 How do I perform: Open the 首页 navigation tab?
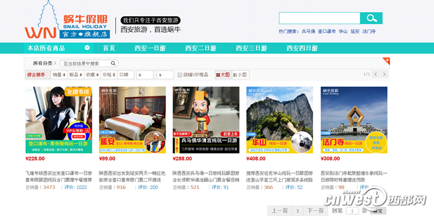point(109,48)
